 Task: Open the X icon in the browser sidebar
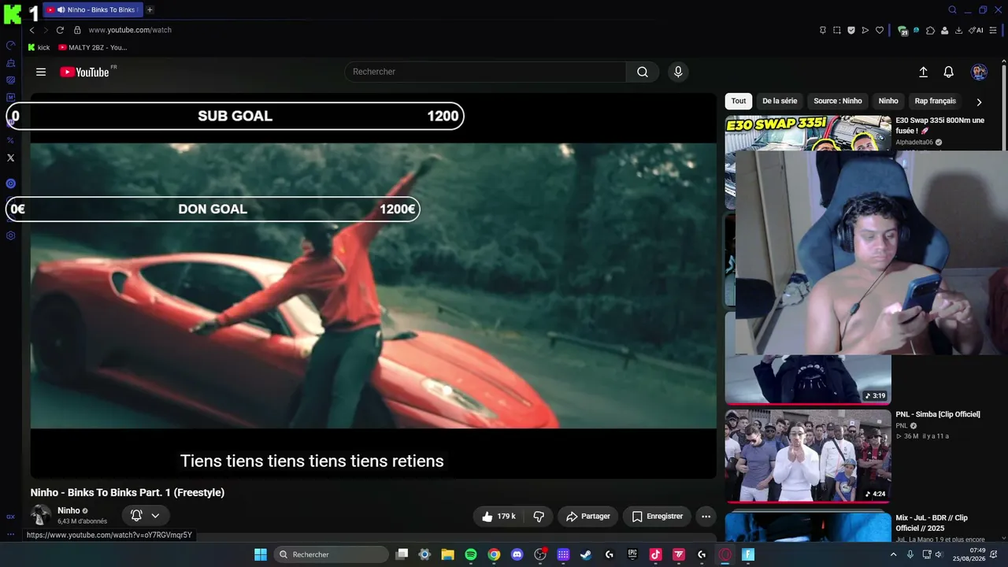coord(10,157)
